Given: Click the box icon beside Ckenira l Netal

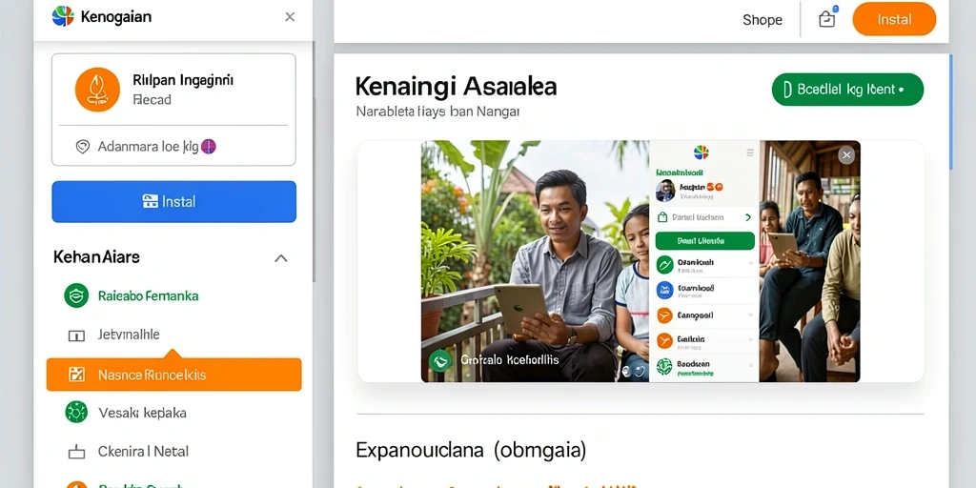Looking at the screenshot, I should click(x=76, y=452).
